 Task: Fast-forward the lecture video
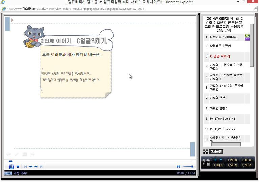coord(36,167)
